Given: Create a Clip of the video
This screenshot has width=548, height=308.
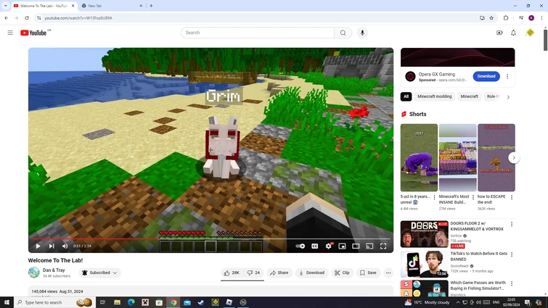Looking at the screenshot, I should tap(342, 272).
